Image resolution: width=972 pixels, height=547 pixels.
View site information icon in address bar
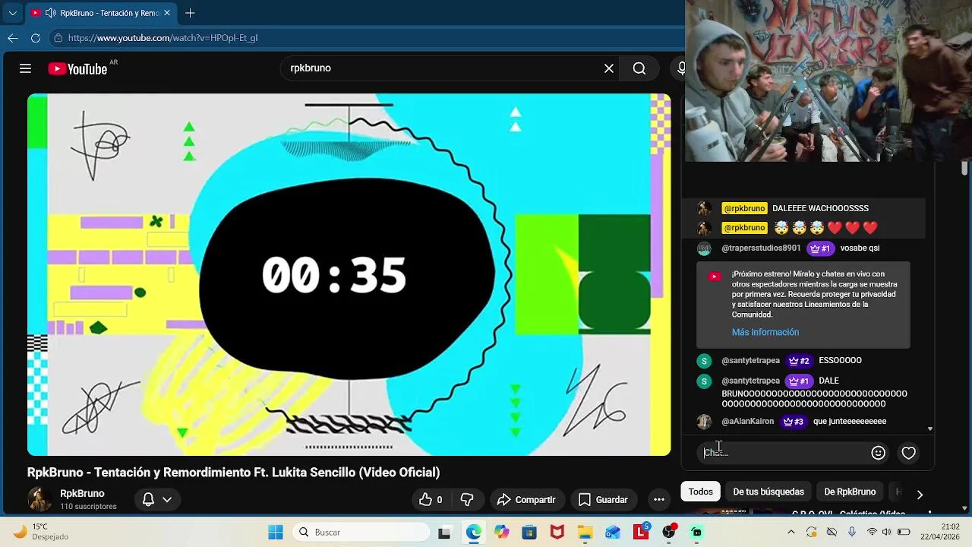tap(58, 37)
